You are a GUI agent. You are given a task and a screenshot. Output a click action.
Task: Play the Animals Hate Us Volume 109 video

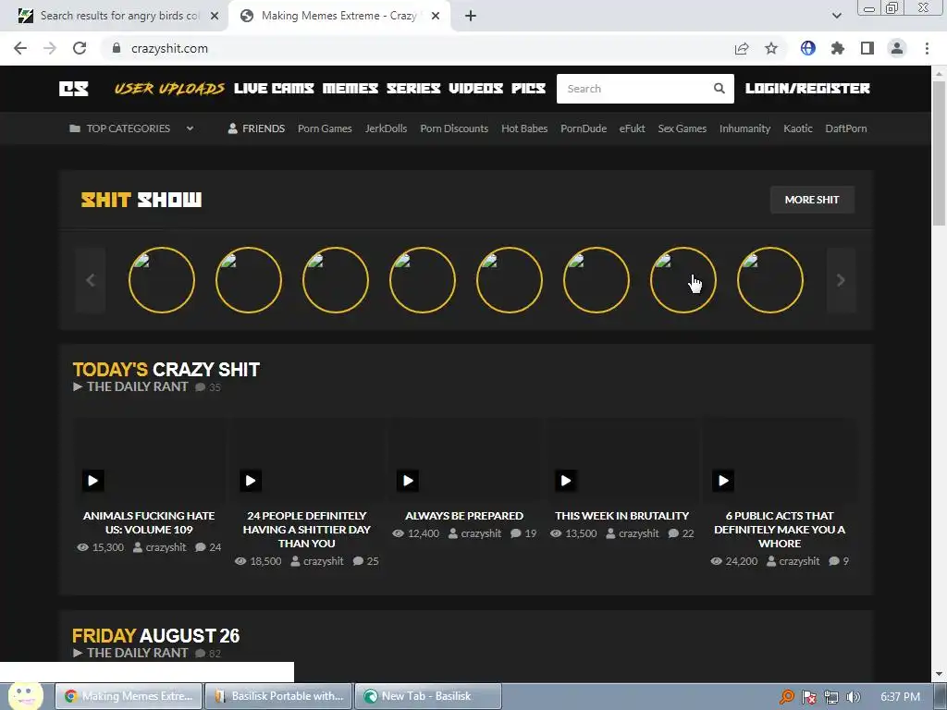[x=93, y=481]
